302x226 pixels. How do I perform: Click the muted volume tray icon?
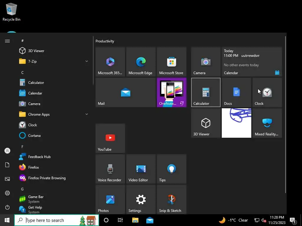pos(264,220)
